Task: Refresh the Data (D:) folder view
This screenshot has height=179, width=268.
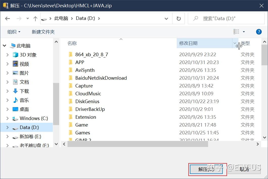Action: (179, 18)
